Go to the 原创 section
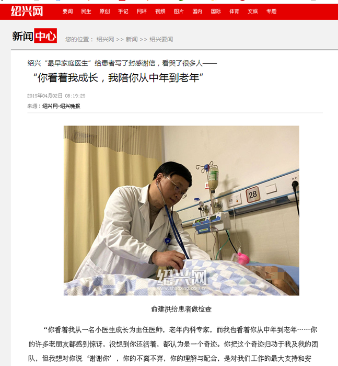 104,11
